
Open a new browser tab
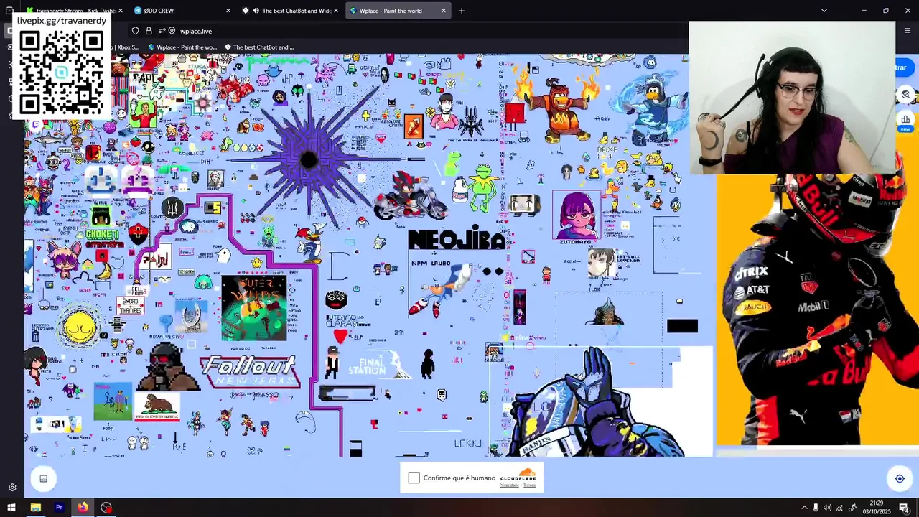[x=462, y=11]
